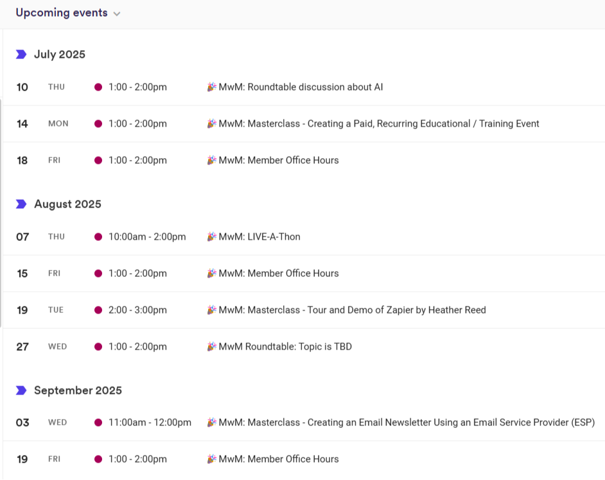Viewport: 605px width, 480px height.
Task: Select the 11:00am - 12:00pm time slot
Action: tap(150, 422)
